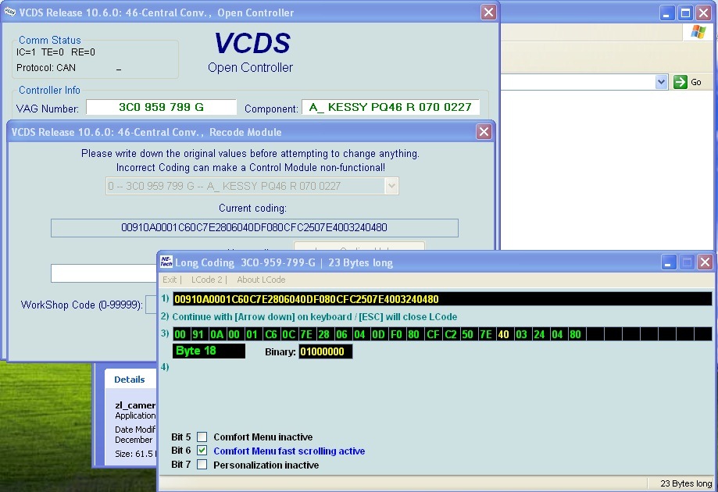Select byte cell 91

(x=198, y=334)
